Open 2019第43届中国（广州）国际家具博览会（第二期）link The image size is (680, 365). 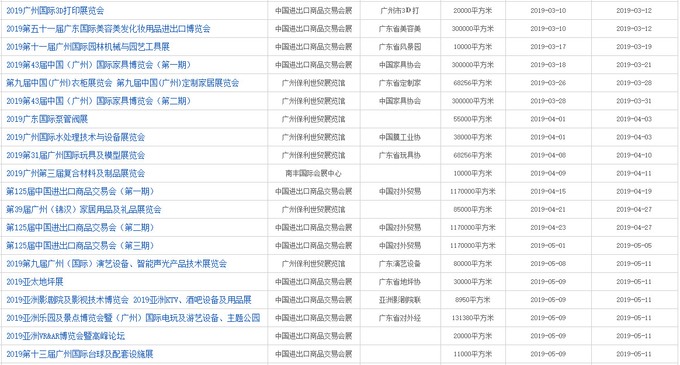pyautogui.click(x=99, y=101)
